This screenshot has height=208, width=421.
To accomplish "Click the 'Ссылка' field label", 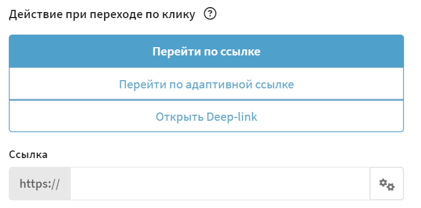I will point(28,154).
